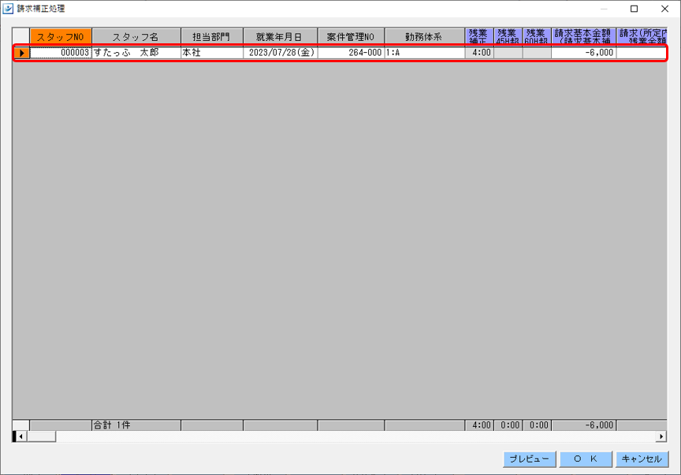Click the プレビュー button
Viewport: 681px width, 475px height.
(x=530, y=459)
